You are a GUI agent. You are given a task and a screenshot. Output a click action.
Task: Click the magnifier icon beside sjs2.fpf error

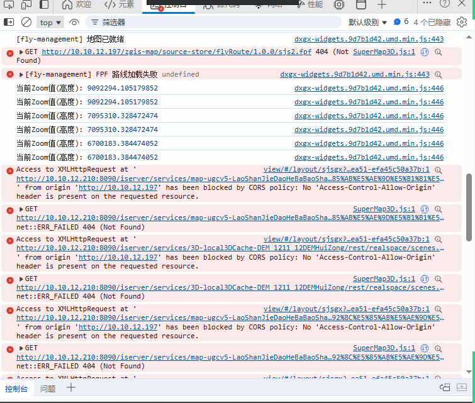click(439, 52)
